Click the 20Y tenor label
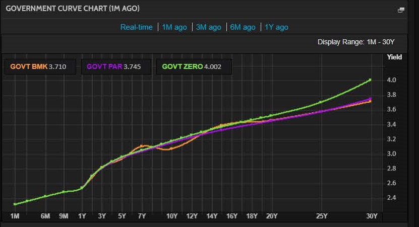Viewport: 419px width, 227px height. [272, 216]
